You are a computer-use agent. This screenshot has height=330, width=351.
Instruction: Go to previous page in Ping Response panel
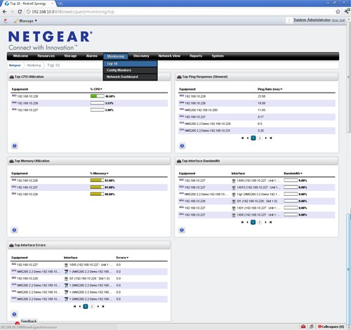click(x=248, y=138)
